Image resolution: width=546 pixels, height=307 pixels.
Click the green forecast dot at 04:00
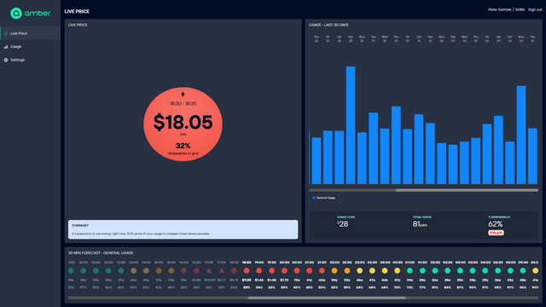tap(485, 271)
